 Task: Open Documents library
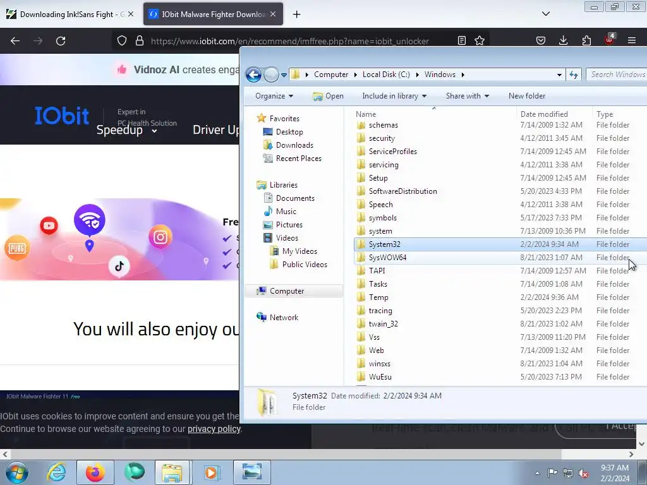295,198
